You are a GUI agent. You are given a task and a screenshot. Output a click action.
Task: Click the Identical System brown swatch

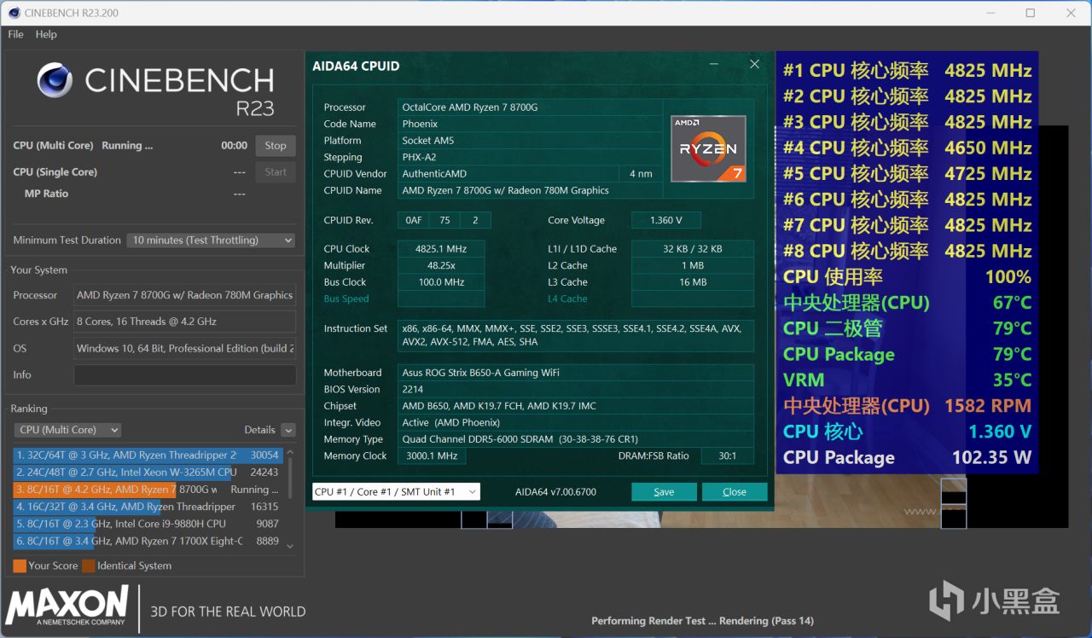89,565
